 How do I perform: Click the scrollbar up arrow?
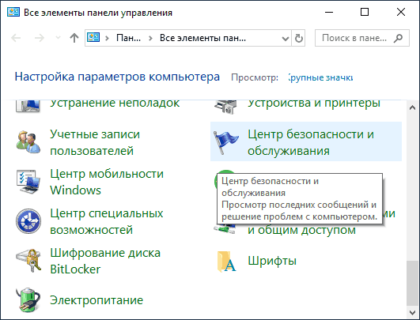coord(413,107)
